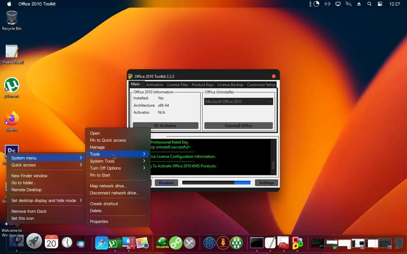
Task: Open the Readme button
Action: tap(166, 183)
